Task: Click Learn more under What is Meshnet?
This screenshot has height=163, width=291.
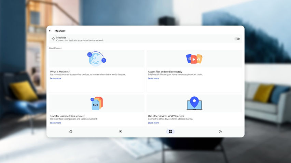Action: coord(55,78)
